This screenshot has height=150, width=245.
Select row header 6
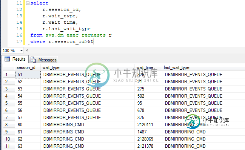pos(9,110)
